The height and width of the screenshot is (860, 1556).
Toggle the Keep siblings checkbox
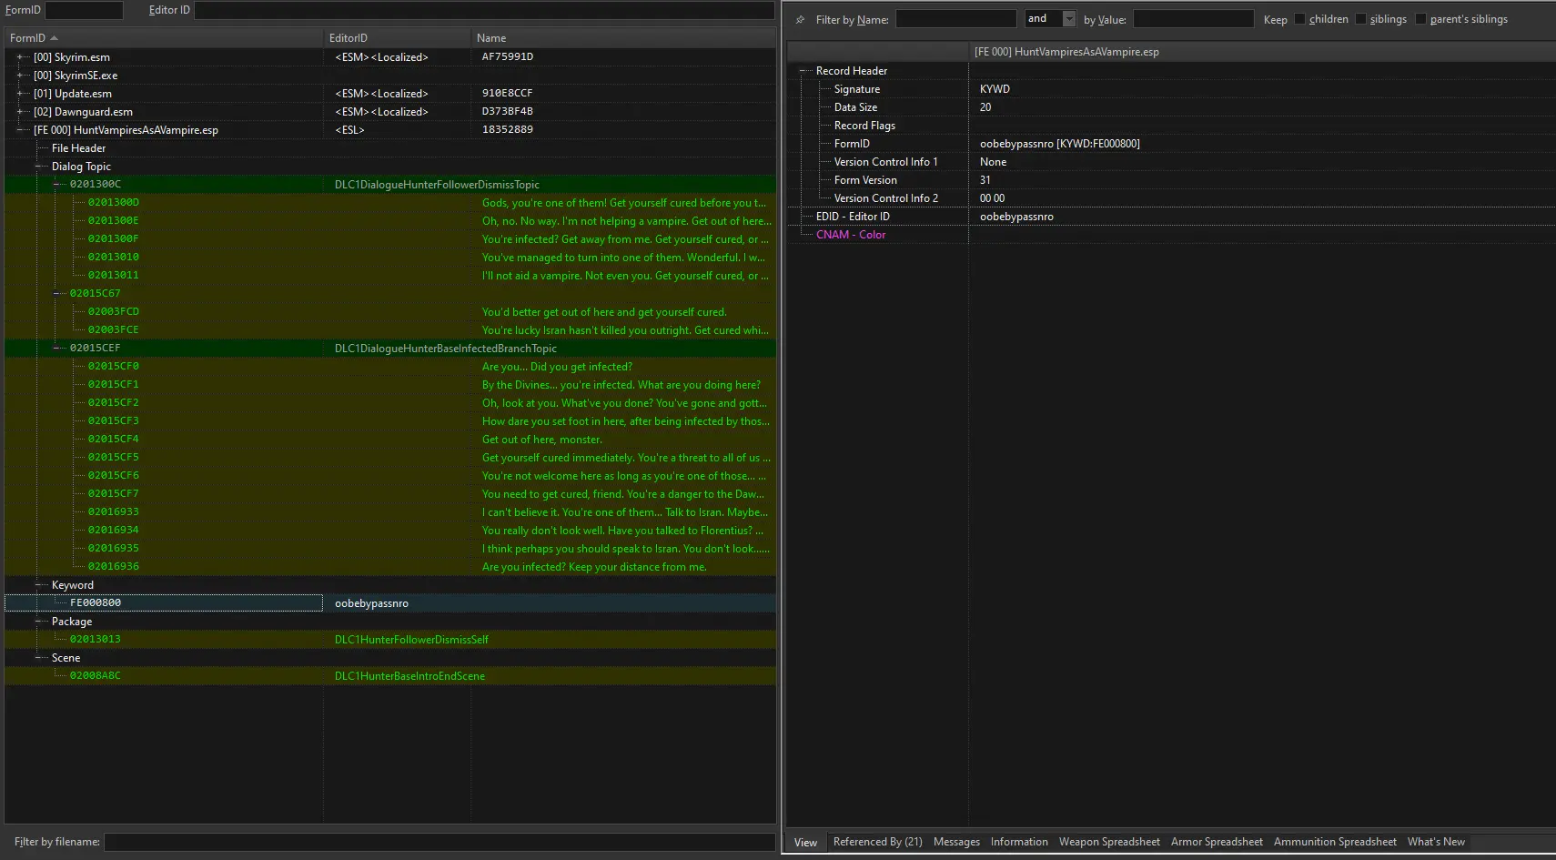[x=1360, y=19]
